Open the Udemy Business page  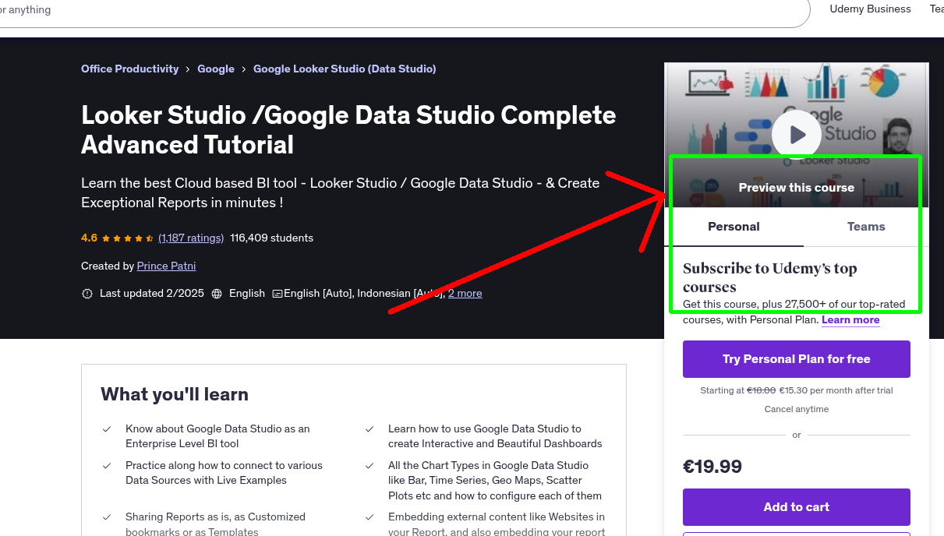pyautogui.click(x=870, y=9)
